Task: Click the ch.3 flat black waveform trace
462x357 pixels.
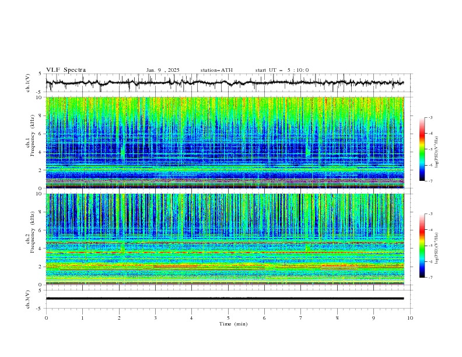Action: 225,299
